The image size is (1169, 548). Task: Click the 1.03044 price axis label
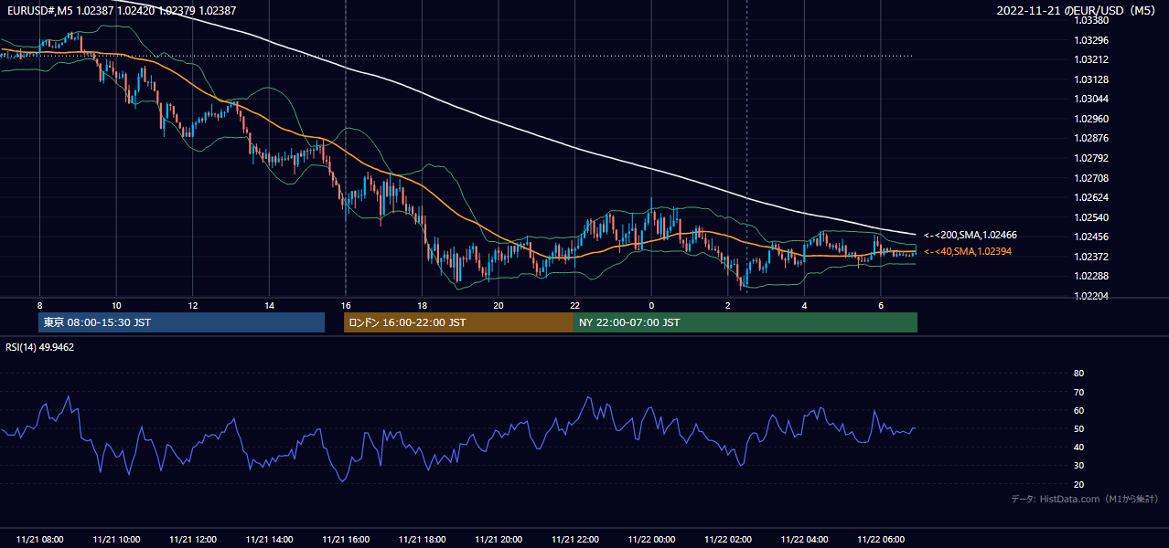pos(1092,99)
